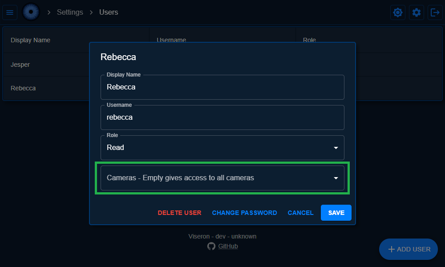Click the Viseron eye logo

(31, 12)
